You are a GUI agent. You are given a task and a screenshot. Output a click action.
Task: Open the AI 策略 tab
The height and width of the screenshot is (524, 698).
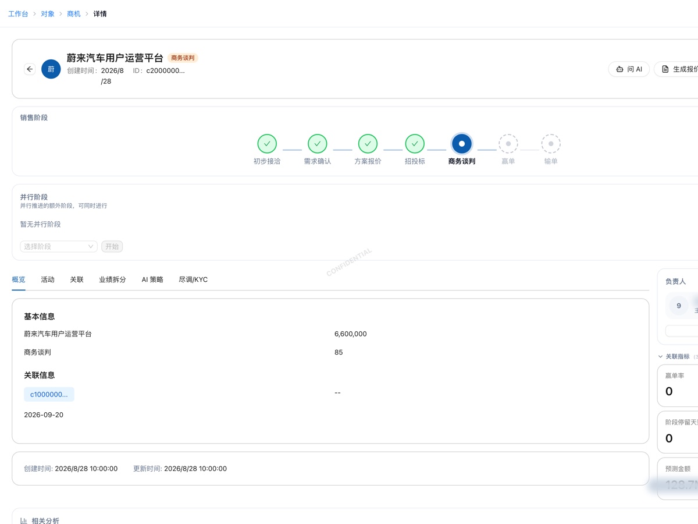click(x=152, y=279)
